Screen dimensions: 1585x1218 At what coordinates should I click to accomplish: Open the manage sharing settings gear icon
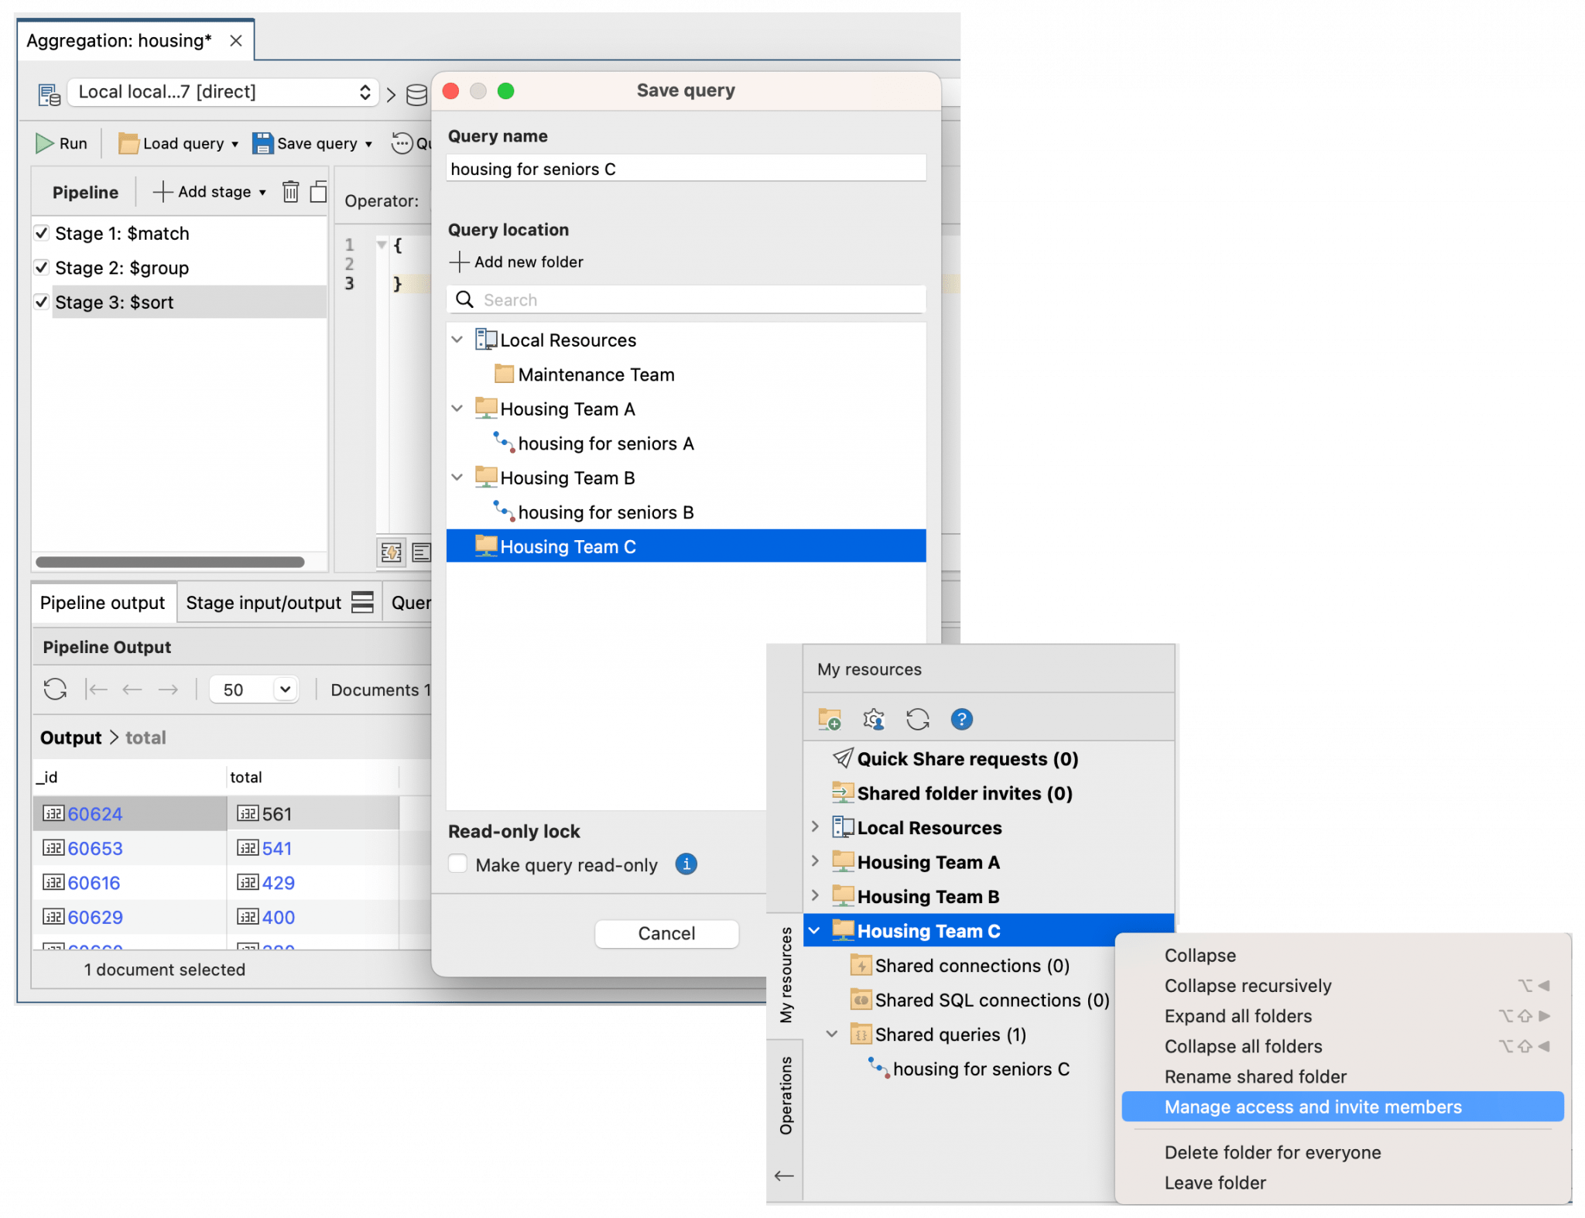coord(874,719)
